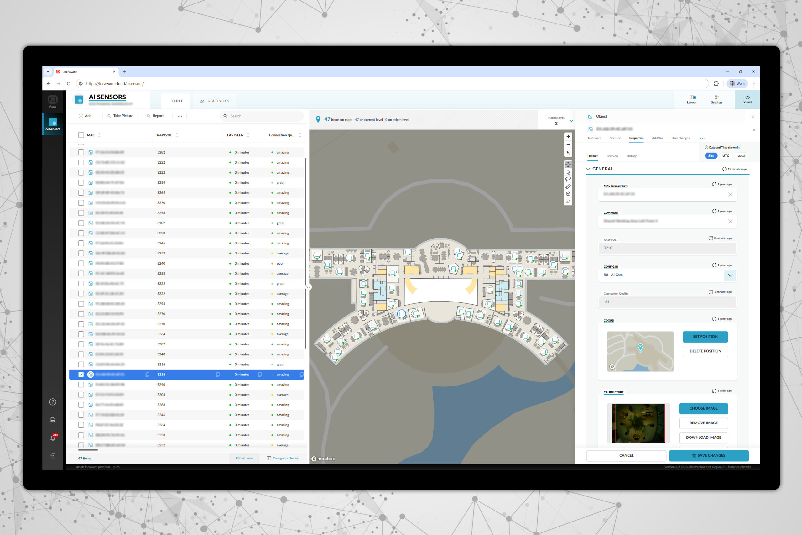This screenshot has width=802, height=535.
Task: Expand the Floor Level selector
Action: click(x=571, y=121)
